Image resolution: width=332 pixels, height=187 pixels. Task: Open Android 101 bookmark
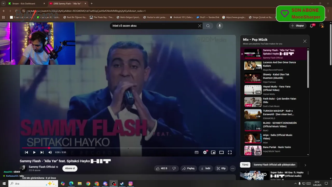click(x=181, y=17)
